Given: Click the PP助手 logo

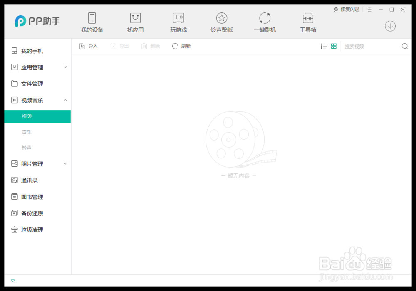Looking at the screenshot, I should click(38, 21).
